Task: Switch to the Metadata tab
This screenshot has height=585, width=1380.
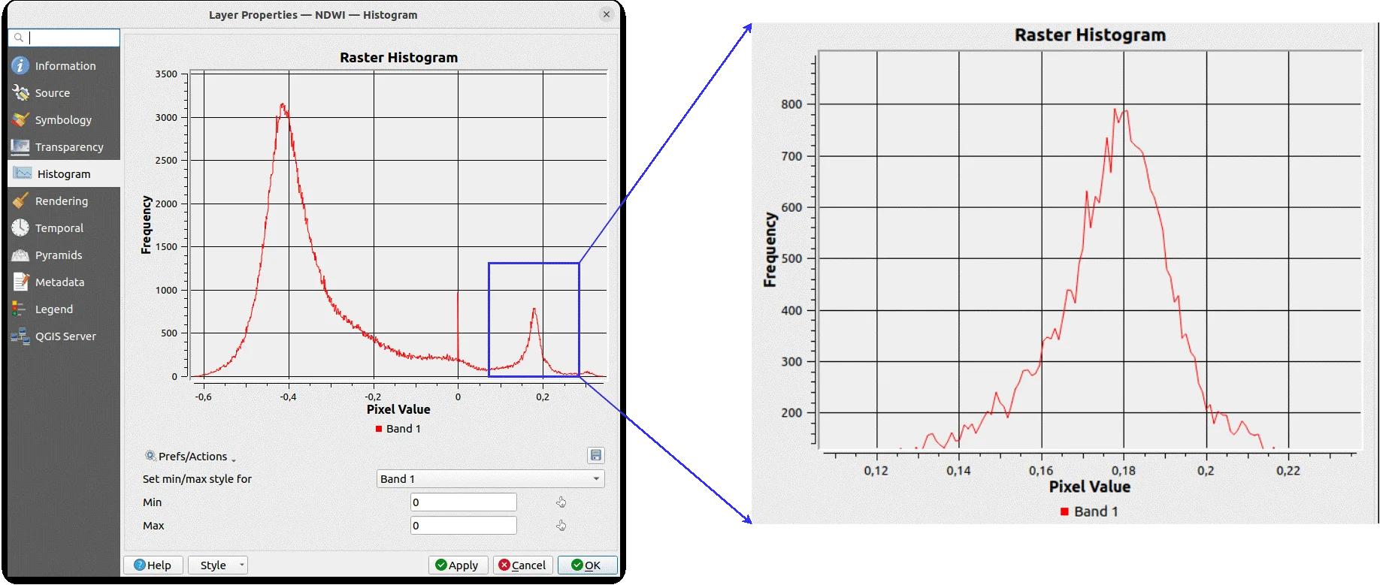Action: 59,282
